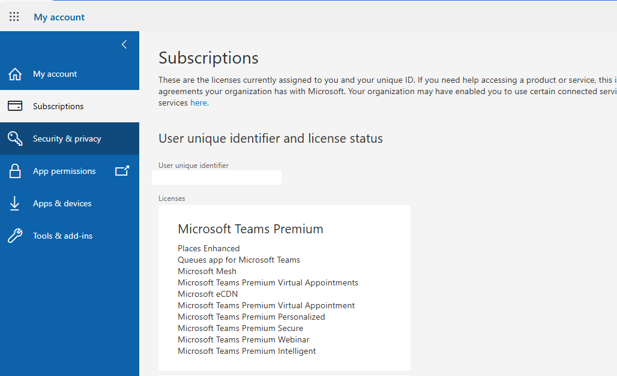Click Microsoft Teams Premium Webinar entry
Image resolution: width=617 pixels, height=376 pixels.
click(244, 340)
